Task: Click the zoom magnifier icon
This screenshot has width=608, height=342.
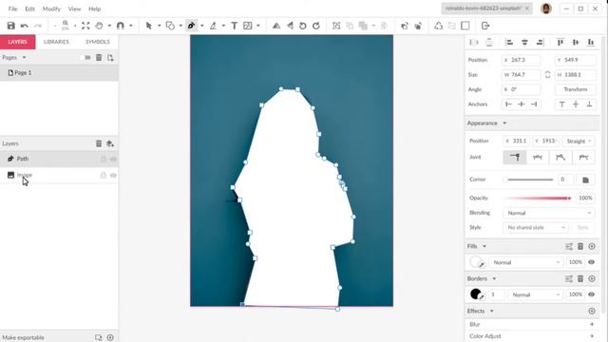Action: click(66, 26)
